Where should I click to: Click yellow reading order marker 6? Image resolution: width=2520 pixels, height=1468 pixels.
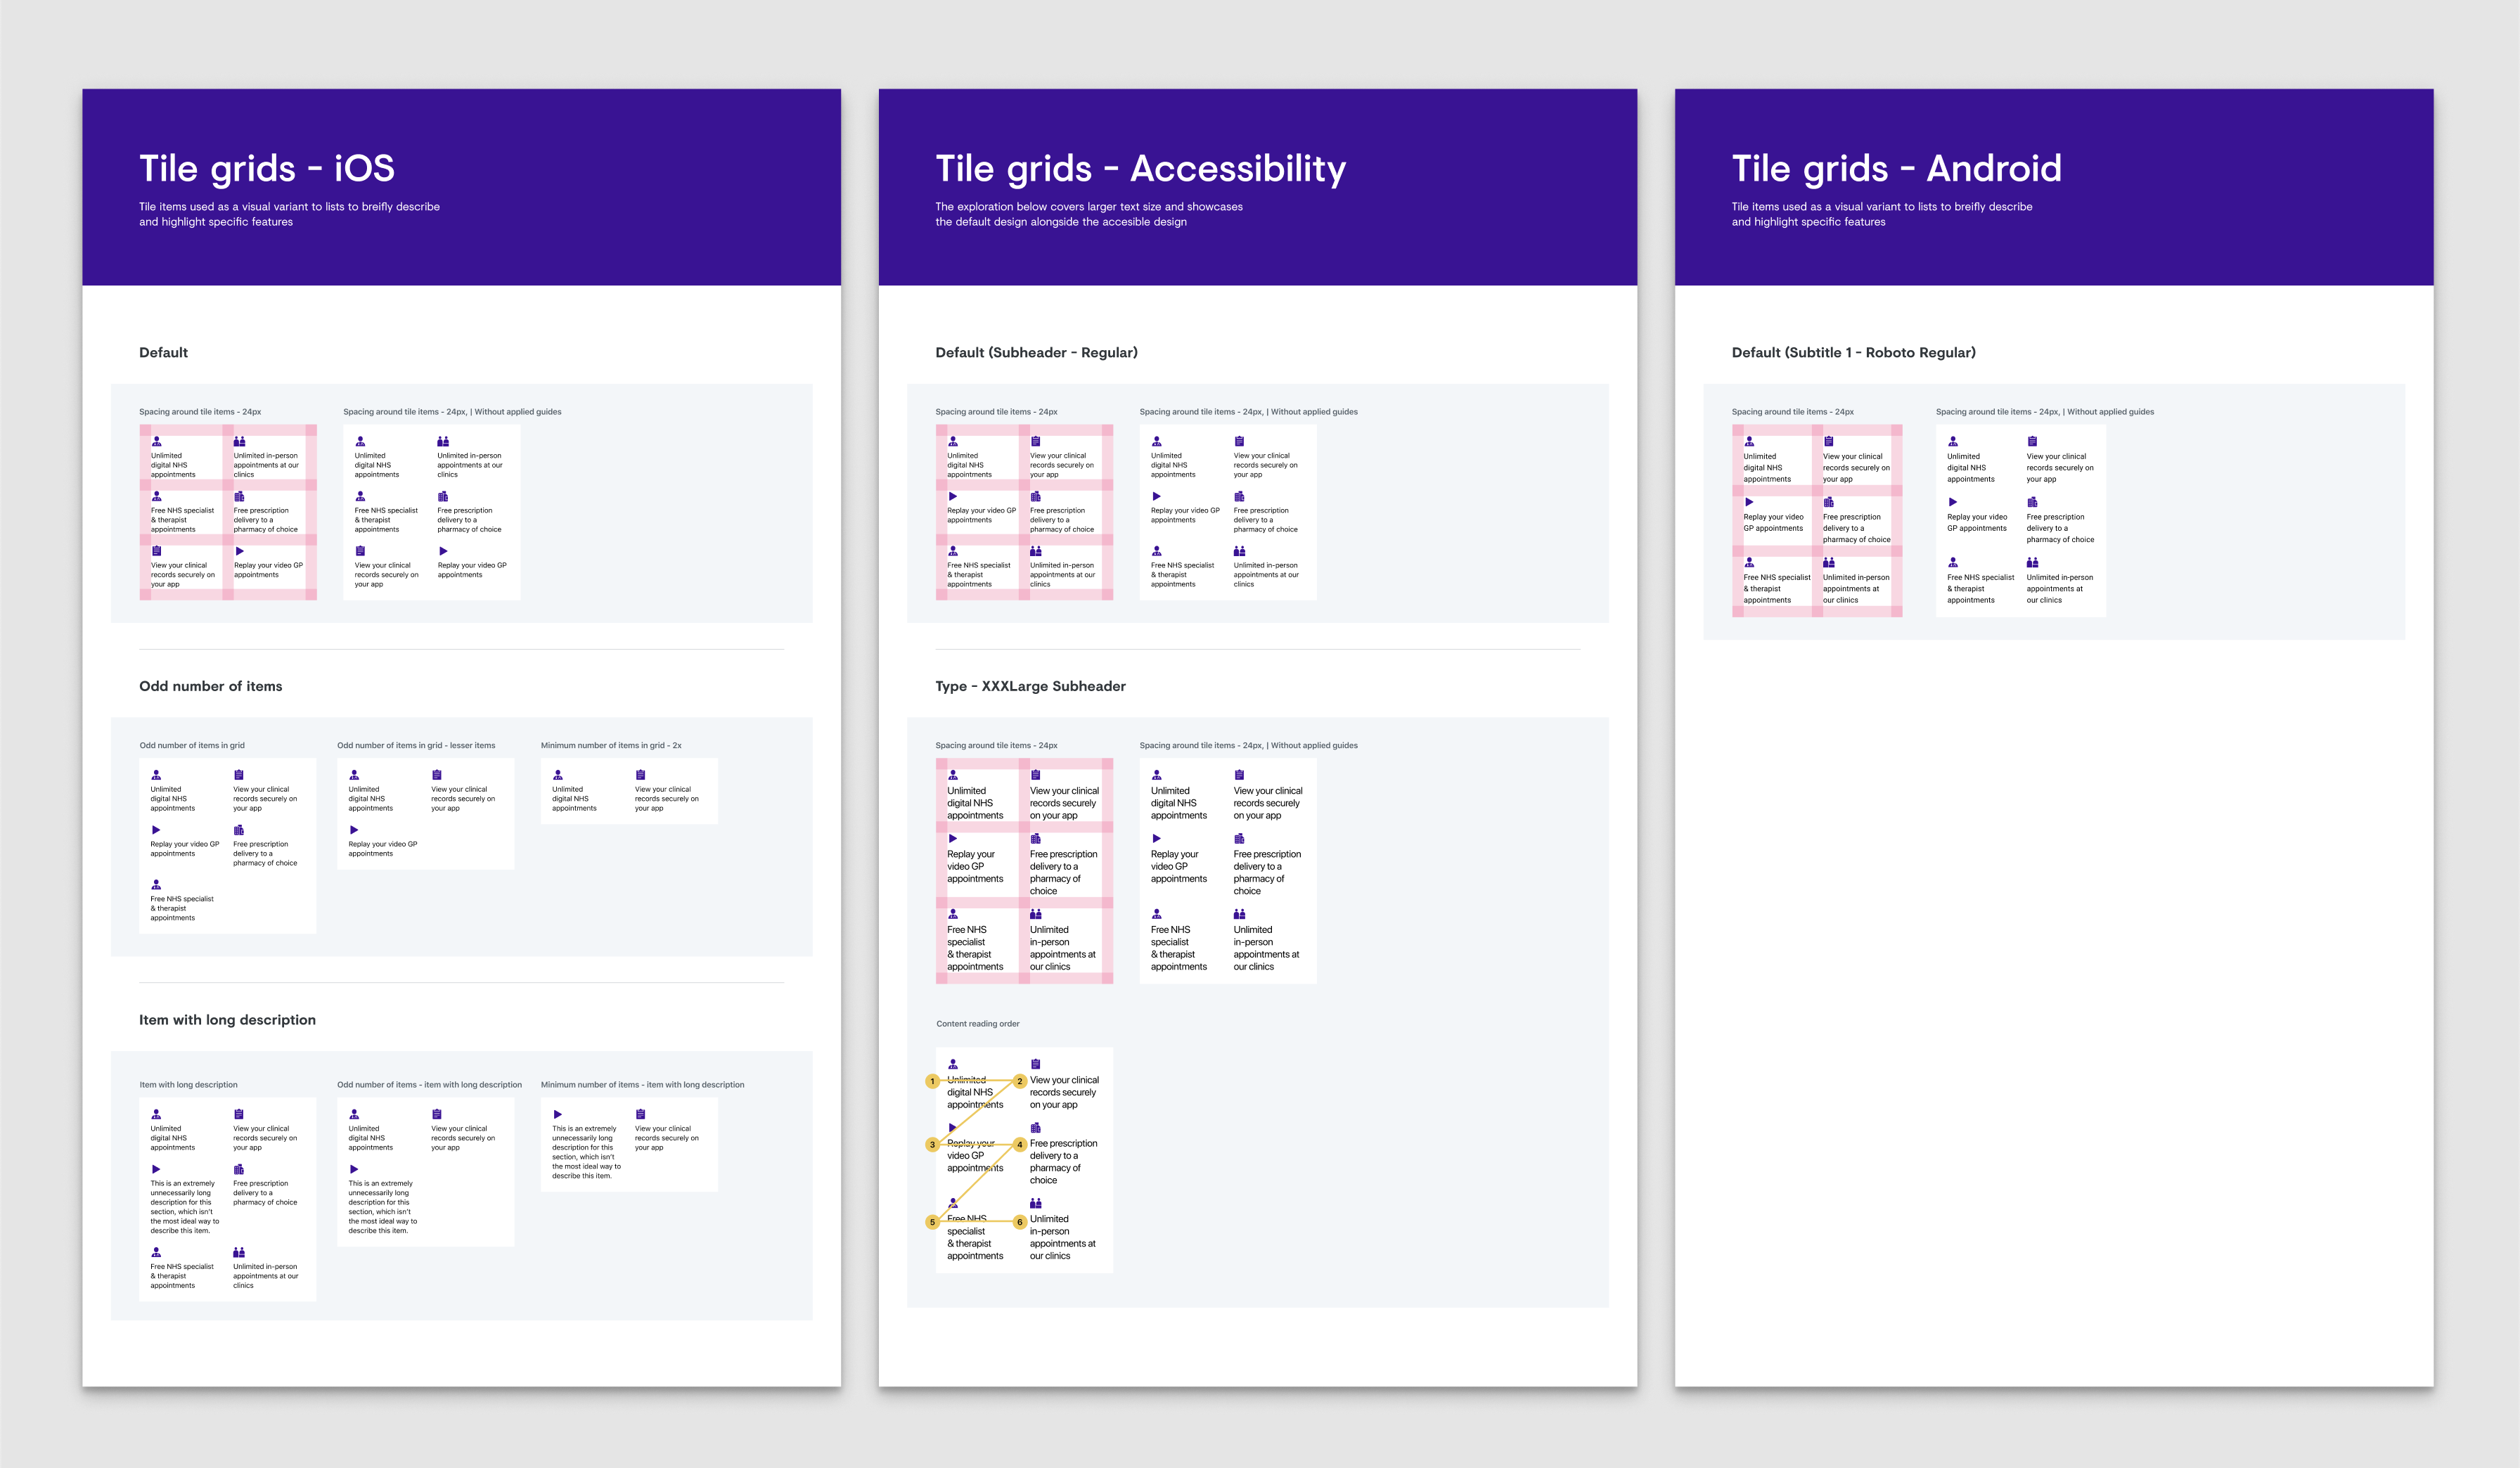pyautogui.click(x=1019, y=1222)
